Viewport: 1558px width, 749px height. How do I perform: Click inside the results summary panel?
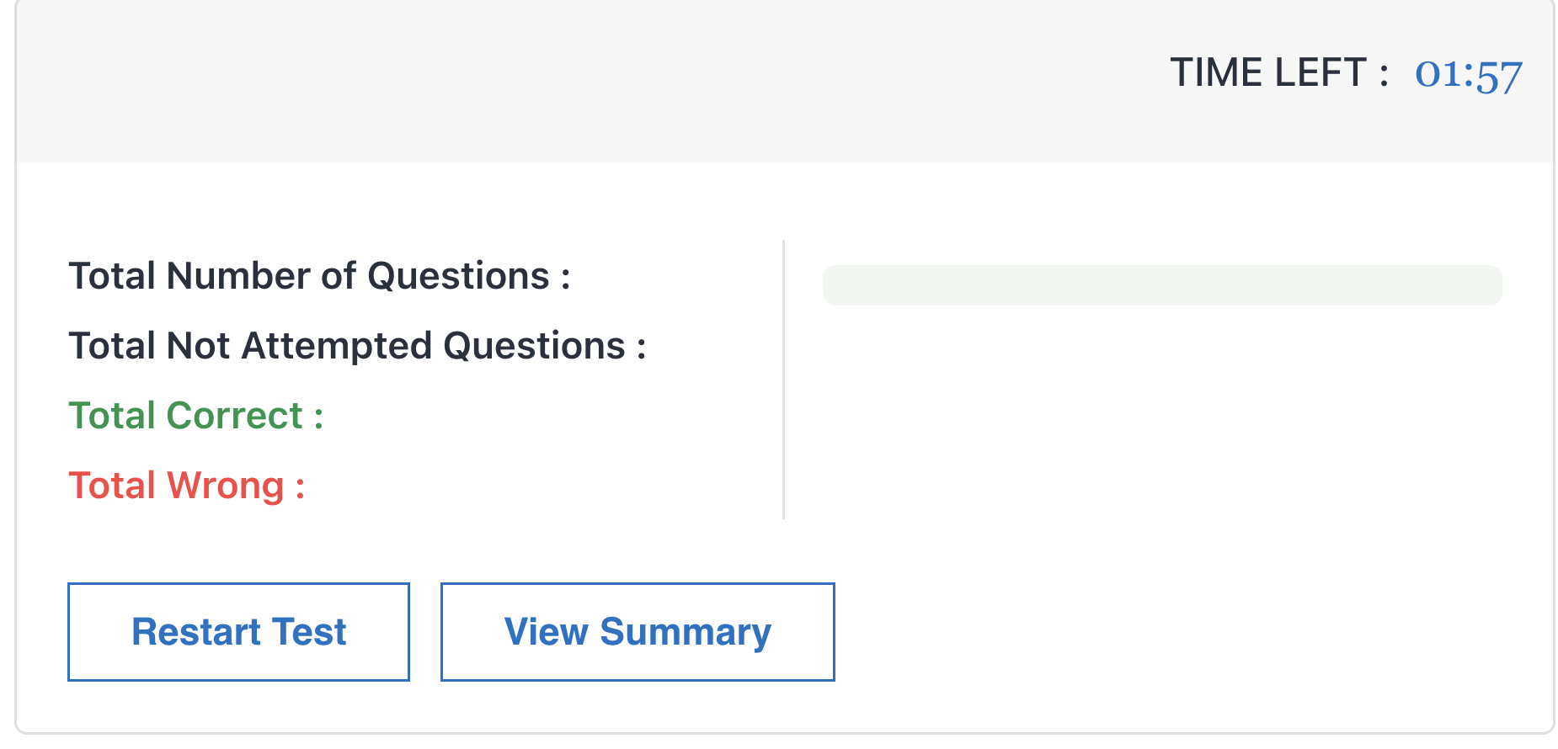tap(379, 379)
